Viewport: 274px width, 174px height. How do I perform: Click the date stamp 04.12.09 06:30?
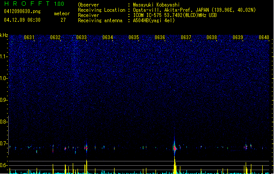22,20
